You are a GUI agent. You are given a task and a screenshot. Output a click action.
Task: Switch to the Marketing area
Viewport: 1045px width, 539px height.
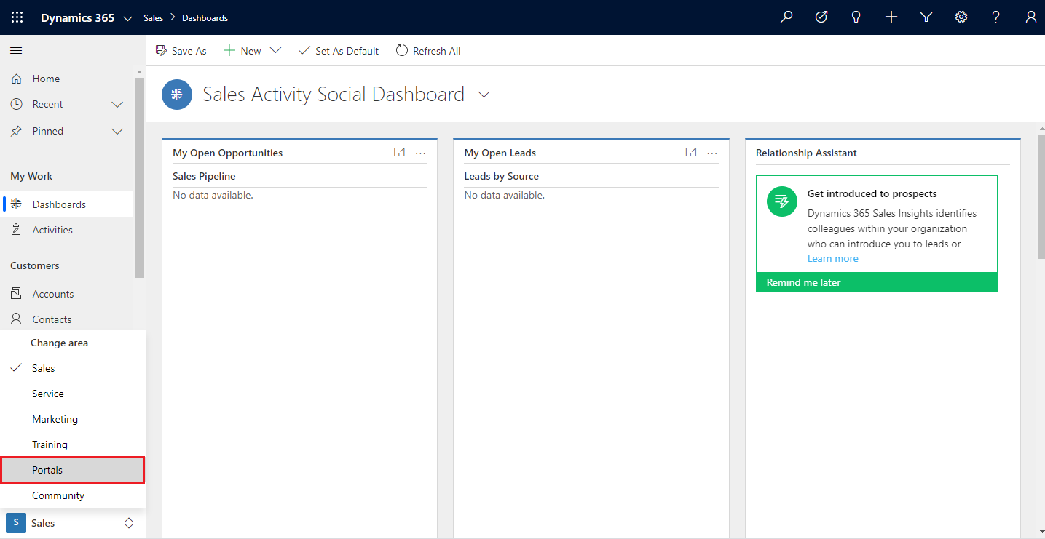(73, 419)
